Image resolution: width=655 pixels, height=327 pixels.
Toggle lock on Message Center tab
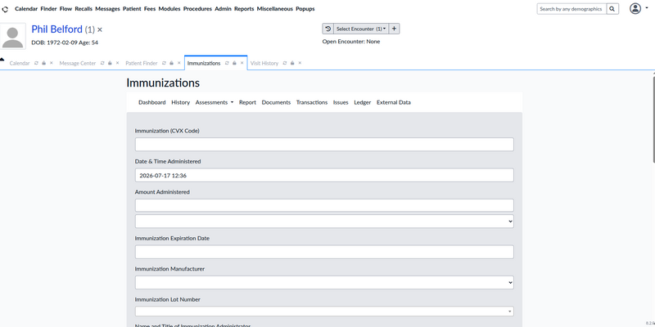(110, 63)
